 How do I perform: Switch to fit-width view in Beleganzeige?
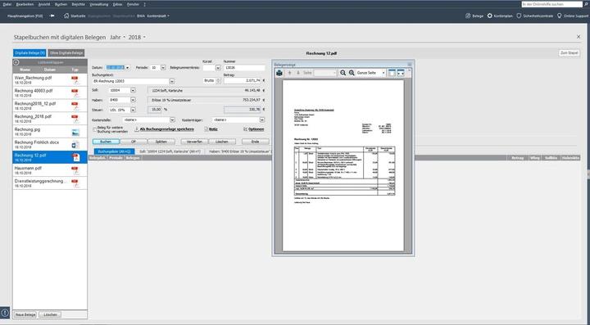point(401,73)
